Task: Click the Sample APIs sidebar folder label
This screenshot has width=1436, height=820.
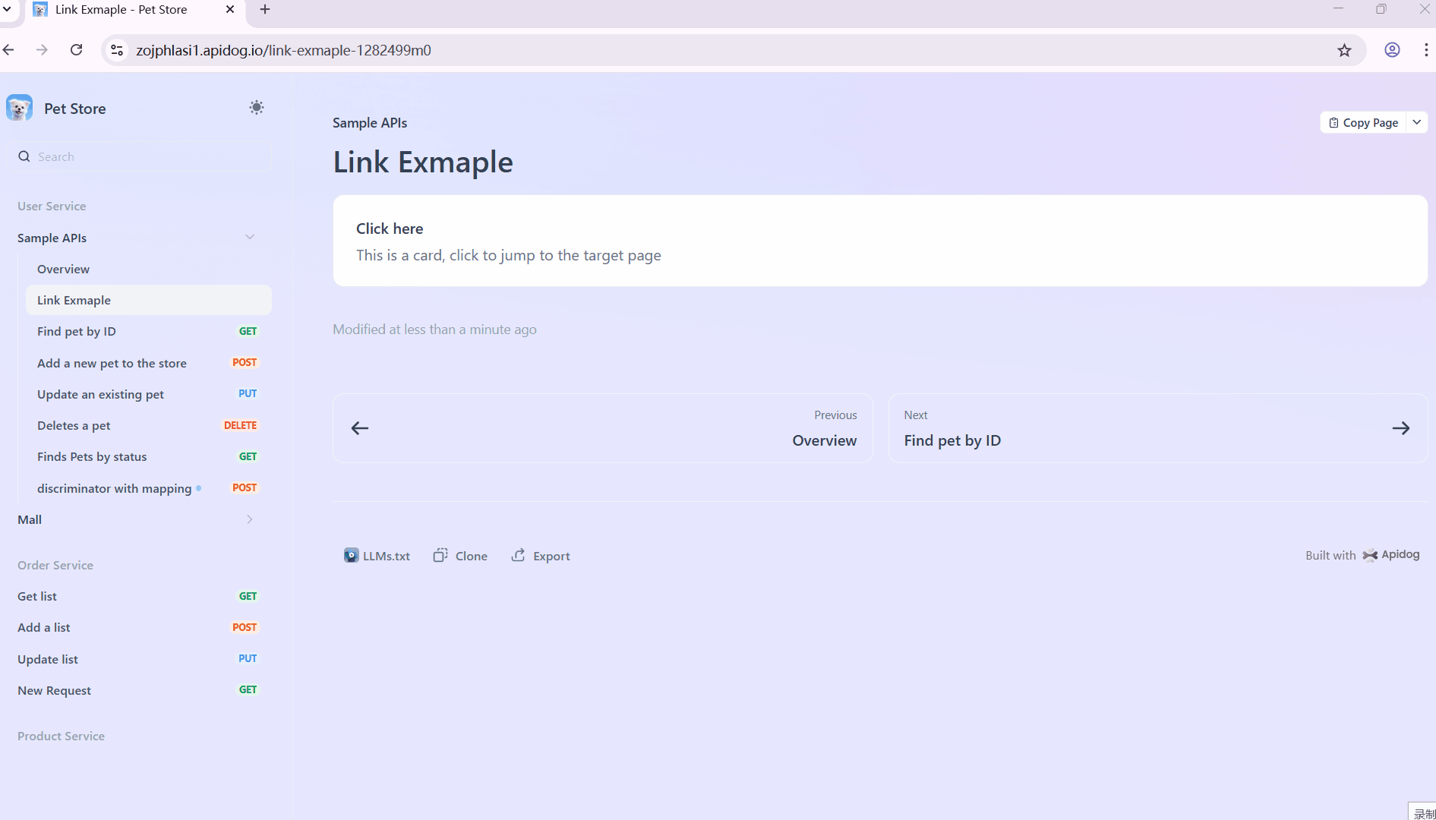Action: tap(52, 238)
